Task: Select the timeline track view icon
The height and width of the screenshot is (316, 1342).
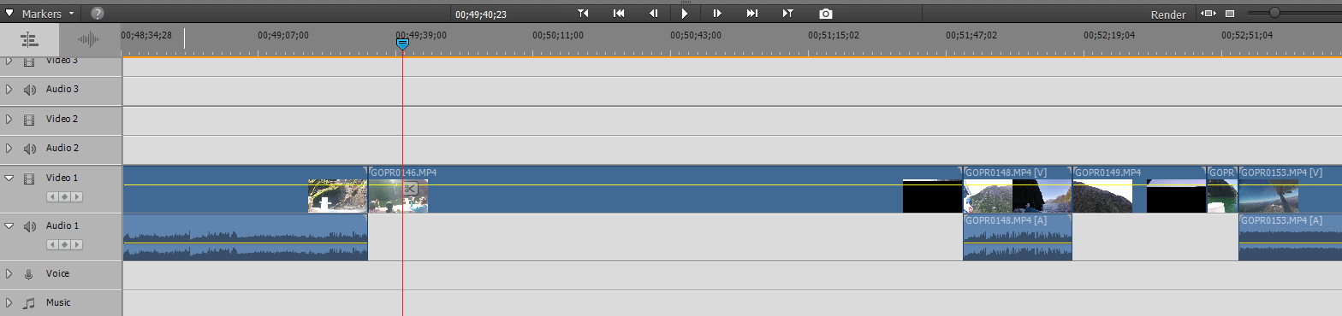Action: click(x=29, y=39)
